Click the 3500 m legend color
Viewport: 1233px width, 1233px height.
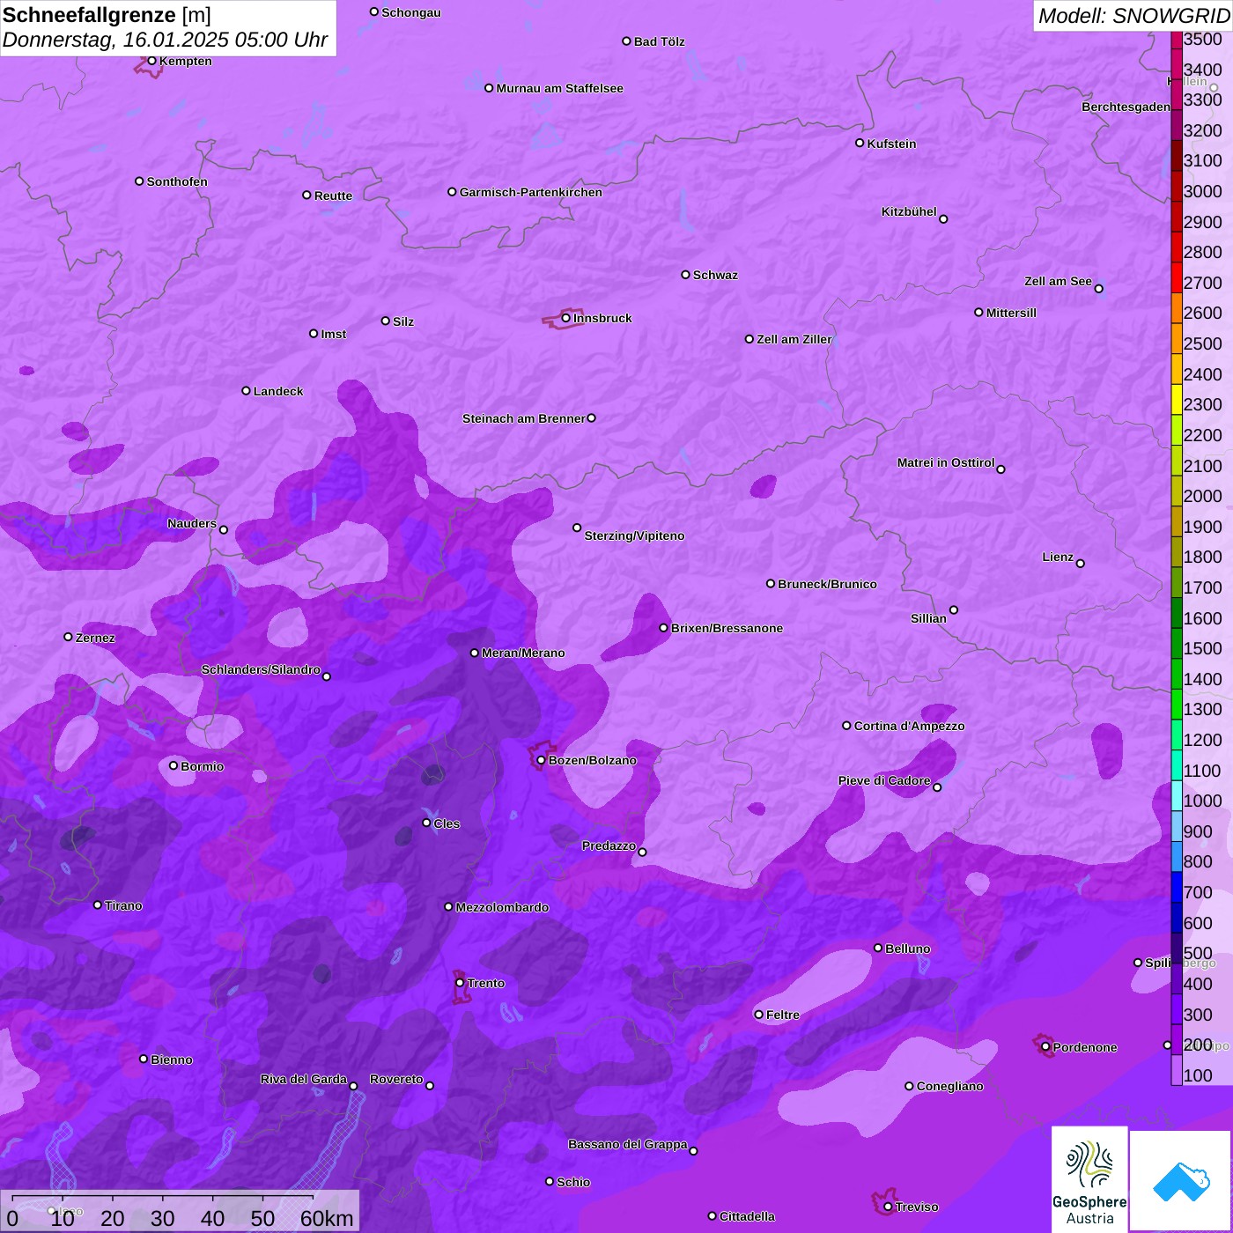[1177, 39]
